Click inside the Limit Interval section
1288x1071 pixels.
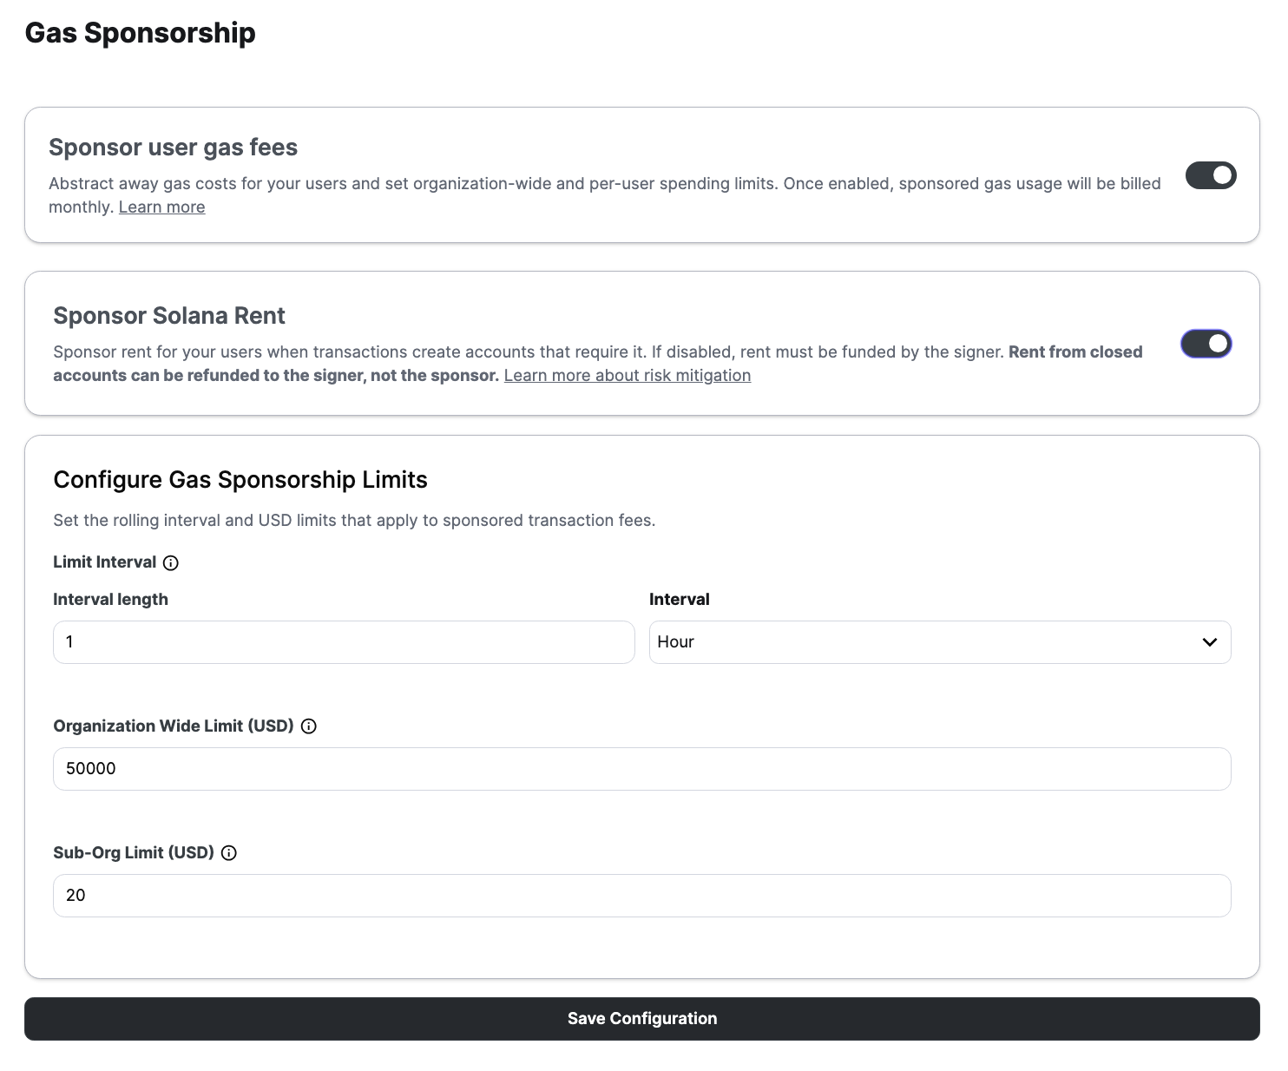click(105, 562)
